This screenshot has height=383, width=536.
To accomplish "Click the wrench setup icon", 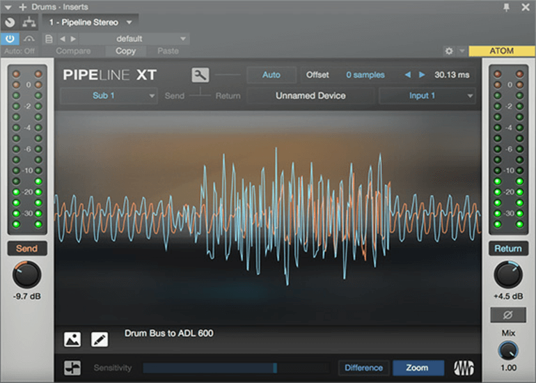I will click(200, 75).
